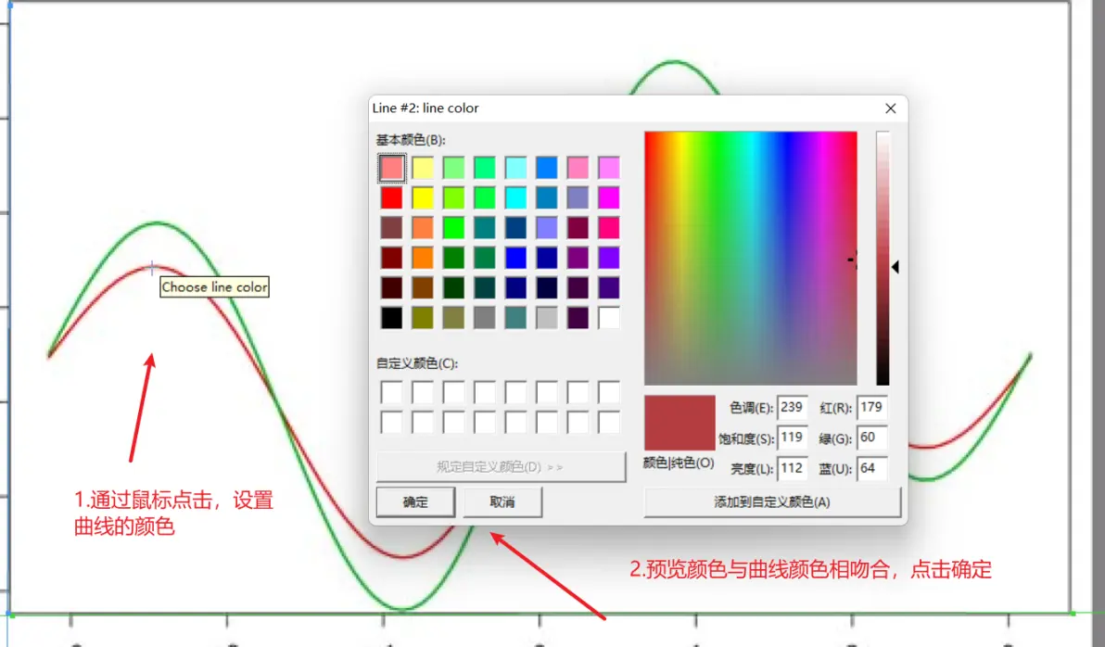
Task: Click the Green (绿) value field
Action: pos(871,438)
